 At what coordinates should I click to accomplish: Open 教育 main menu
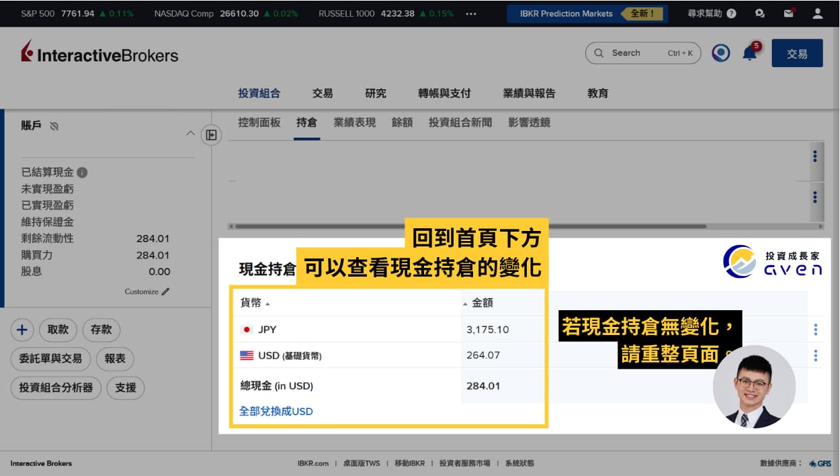pyautogui.click(x=597, y=93)
